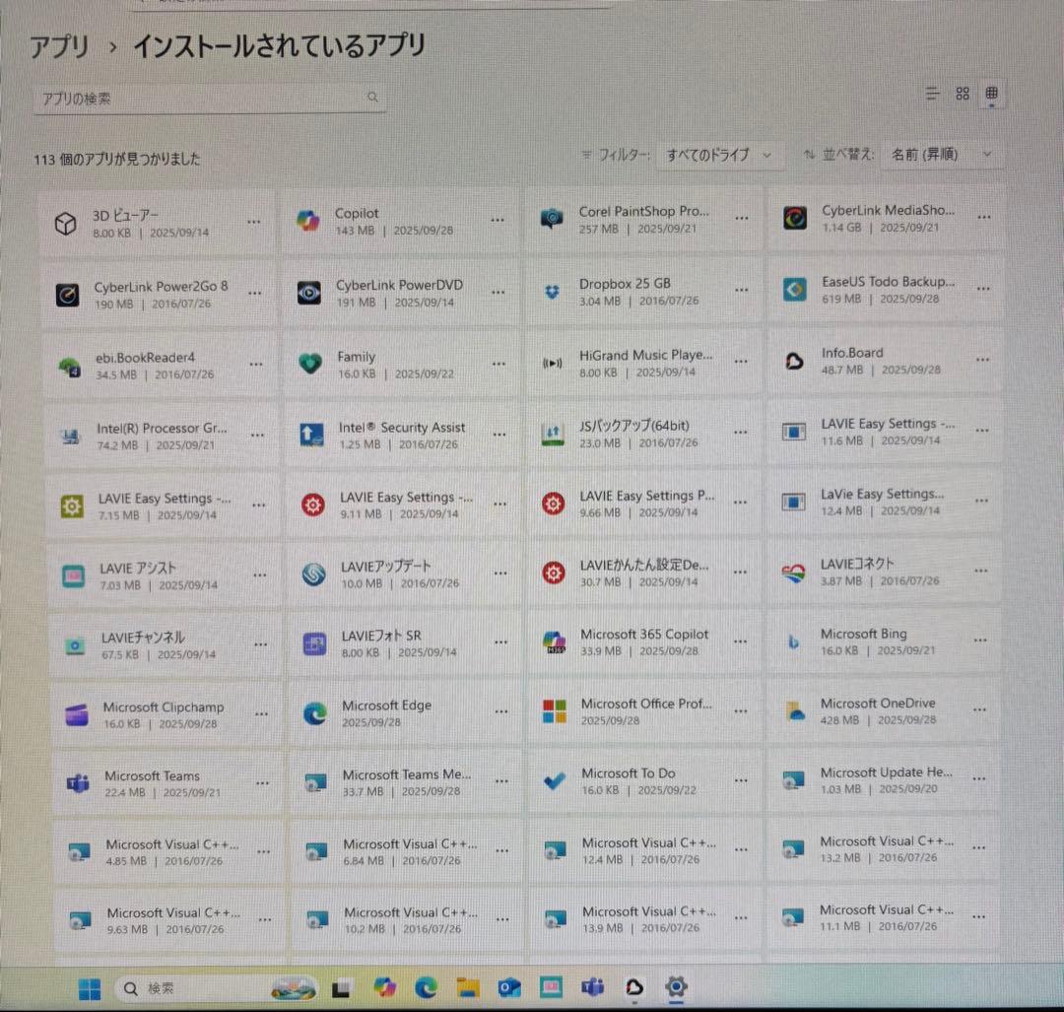Open Microsoft Edge from the taskbar
This screenshot has height=1012, width=1064.
[426, 987]
